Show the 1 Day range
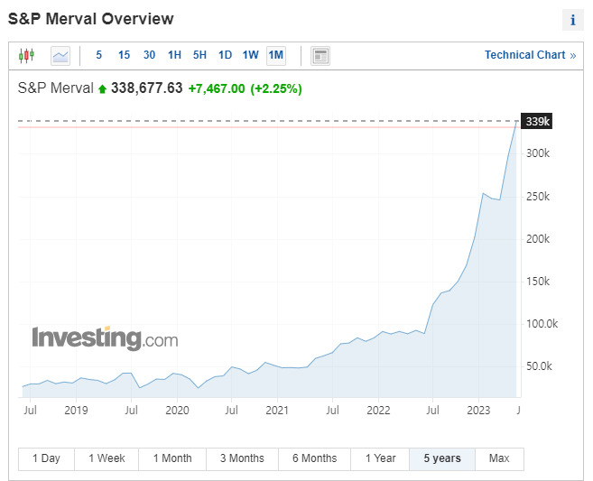593x481 pixels. 46,458
